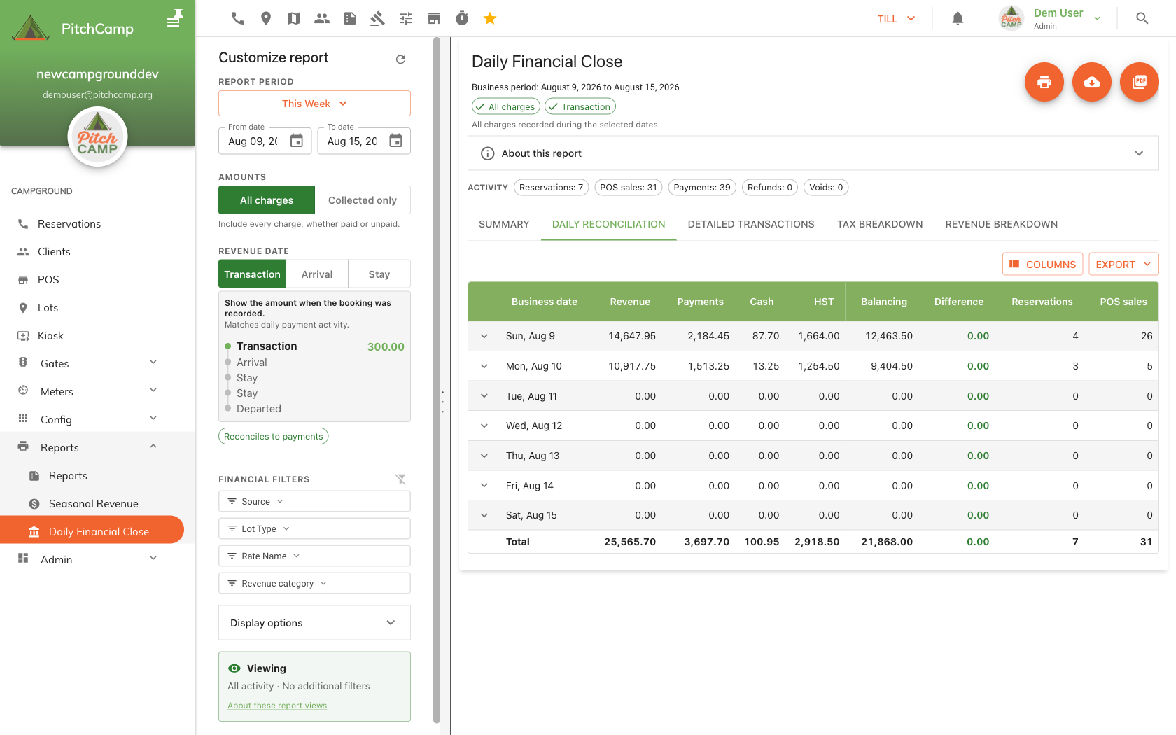Open the From date calendar picker
Viewport: 1176px width, 735px height.
coord(297,141)
